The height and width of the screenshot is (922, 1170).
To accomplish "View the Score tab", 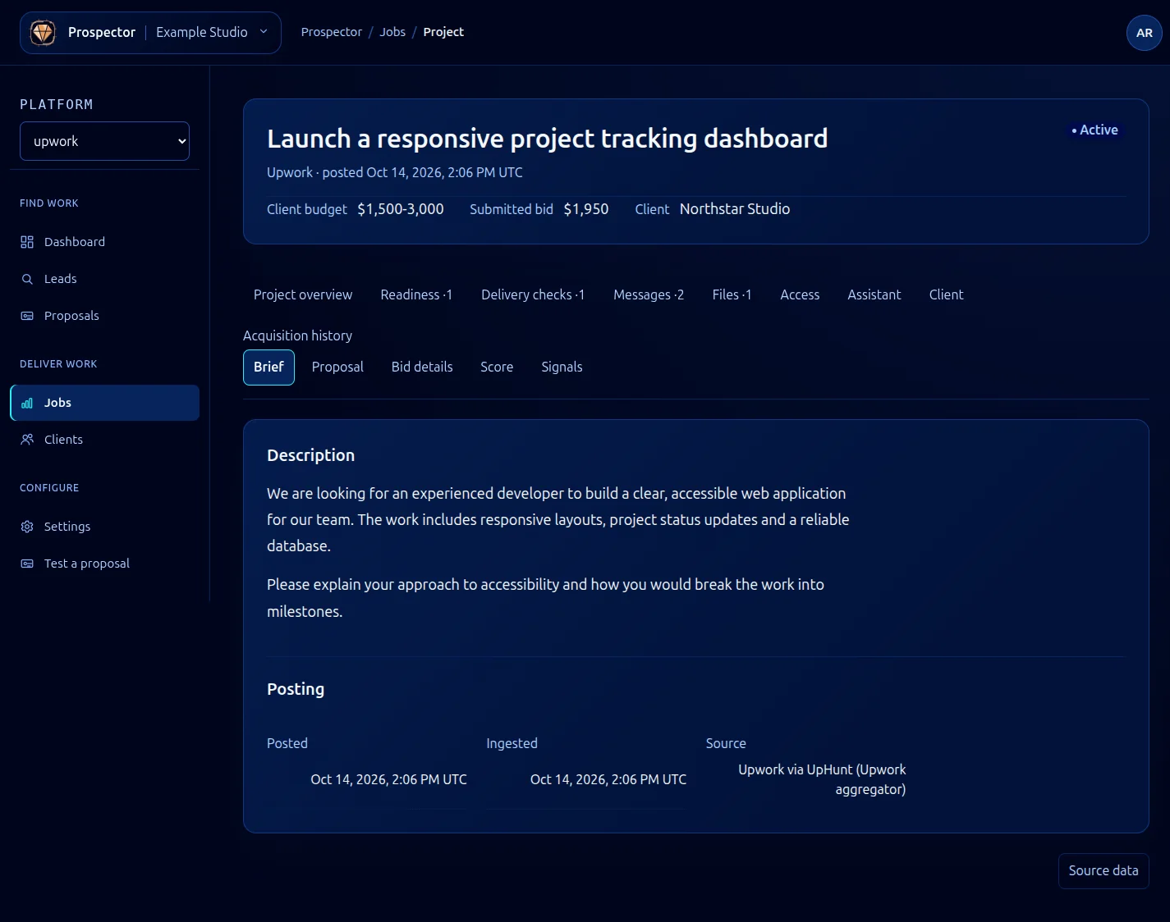I will 497,367.
